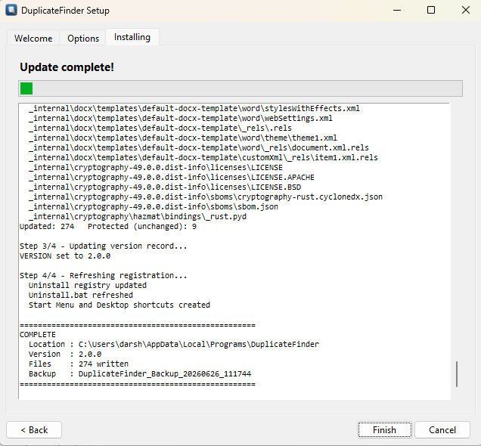Viewport: 481px width, 446px height.
Task: Click the 'VERSION set to 2.0.0' line
Action: (65, 256)
